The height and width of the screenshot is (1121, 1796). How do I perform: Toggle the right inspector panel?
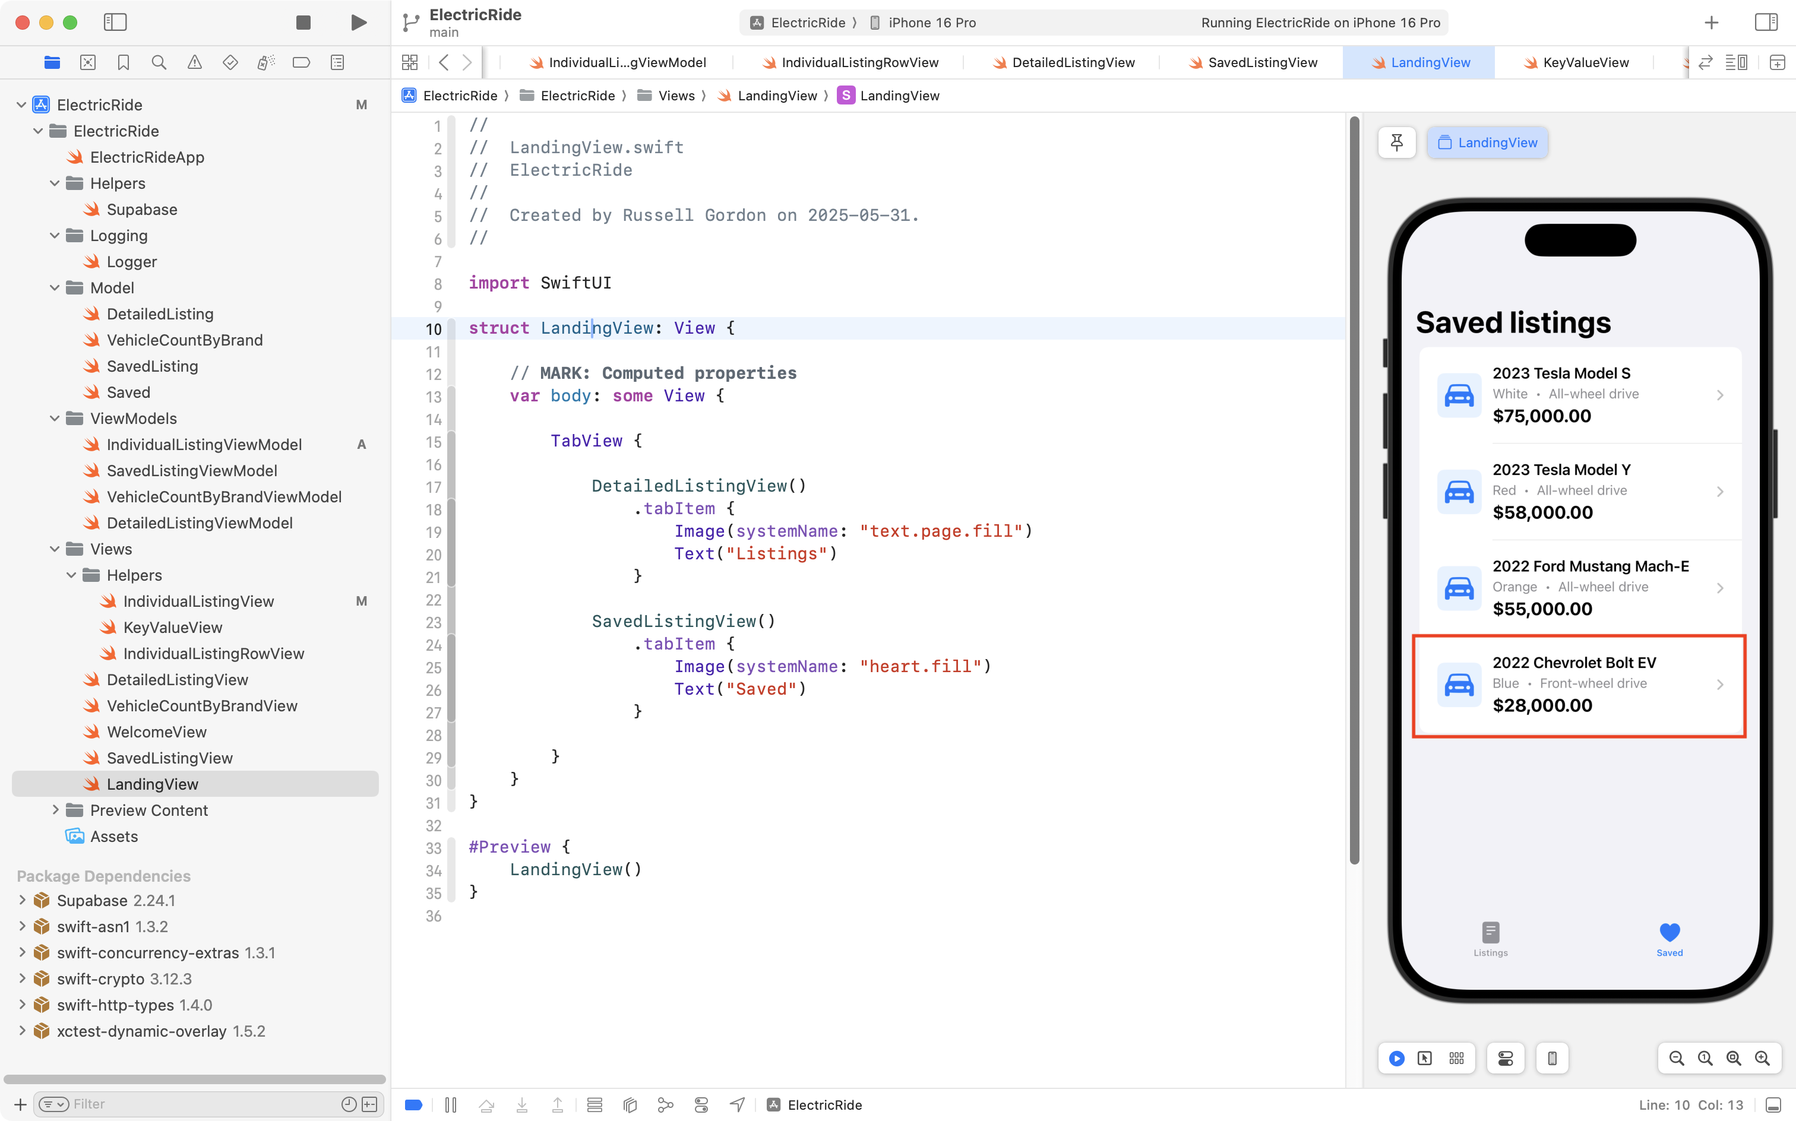(1766, 22)
